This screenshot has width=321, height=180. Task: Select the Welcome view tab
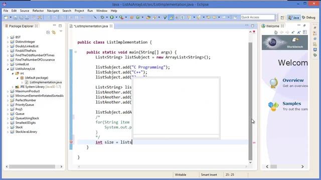(x=273, y=26)
